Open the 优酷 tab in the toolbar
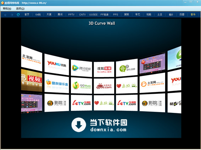 tap(149, 15)
